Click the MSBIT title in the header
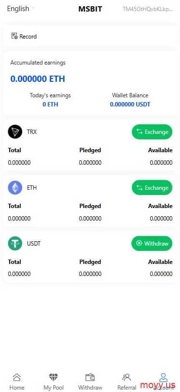Screen dimensions: 180x392 pos(90,9)
